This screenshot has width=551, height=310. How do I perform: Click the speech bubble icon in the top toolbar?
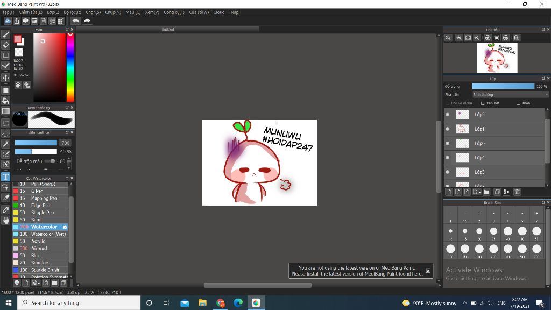tap(25, 21)
